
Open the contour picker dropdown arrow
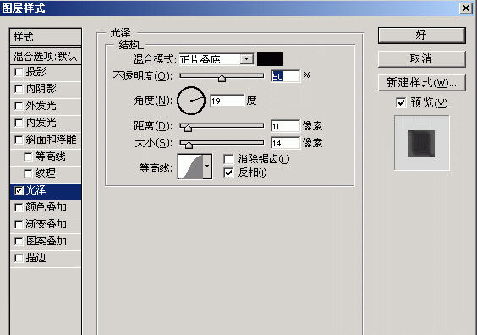pos(207,166)
